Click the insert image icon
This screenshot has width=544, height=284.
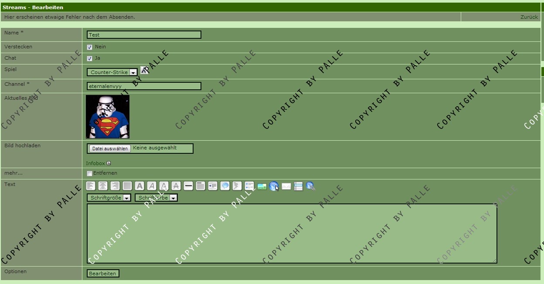tap(262, 186)
